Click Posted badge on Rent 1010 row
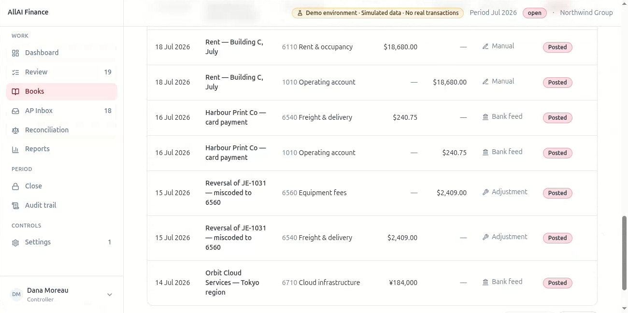The width and height of the screenshot is (628, 313). point(557,83)
